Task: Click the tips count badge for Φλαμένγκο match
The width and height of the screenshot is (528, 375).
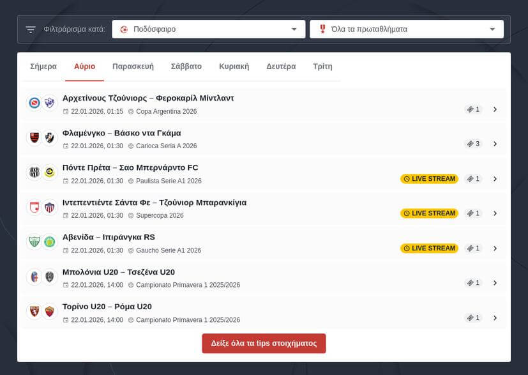Action: point(473,144)
